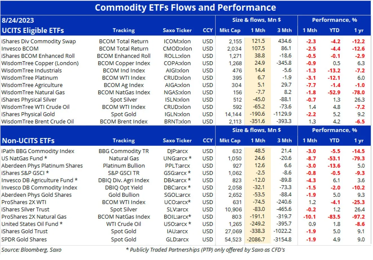The height and width of the screenshot is (260, 373).
Task: Click the BOIL:arcx ticker
Action: (177, 217)
